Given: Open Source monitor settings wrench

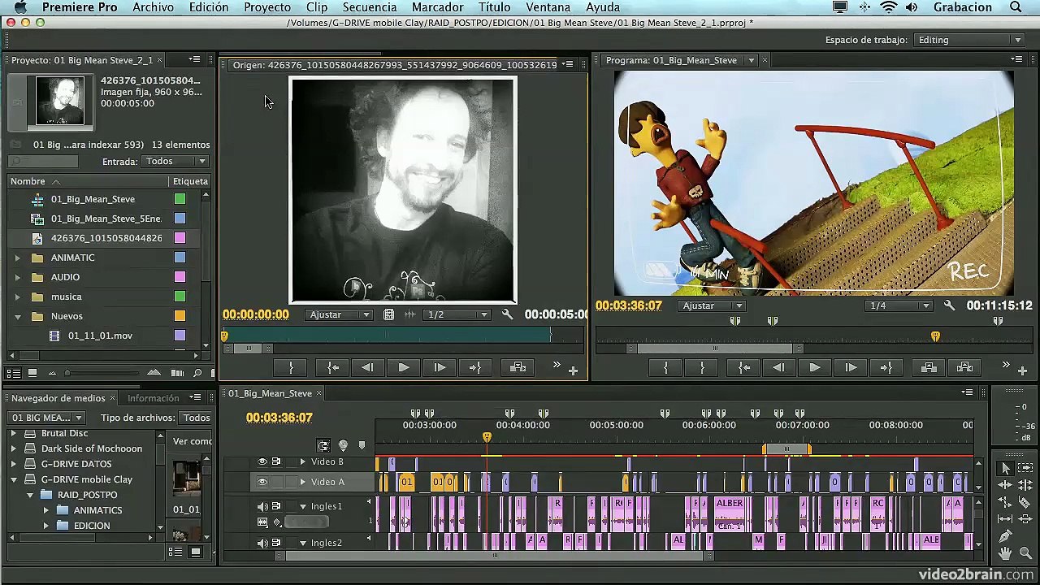Looking at the screenshot, I should (x=508, y=314).
